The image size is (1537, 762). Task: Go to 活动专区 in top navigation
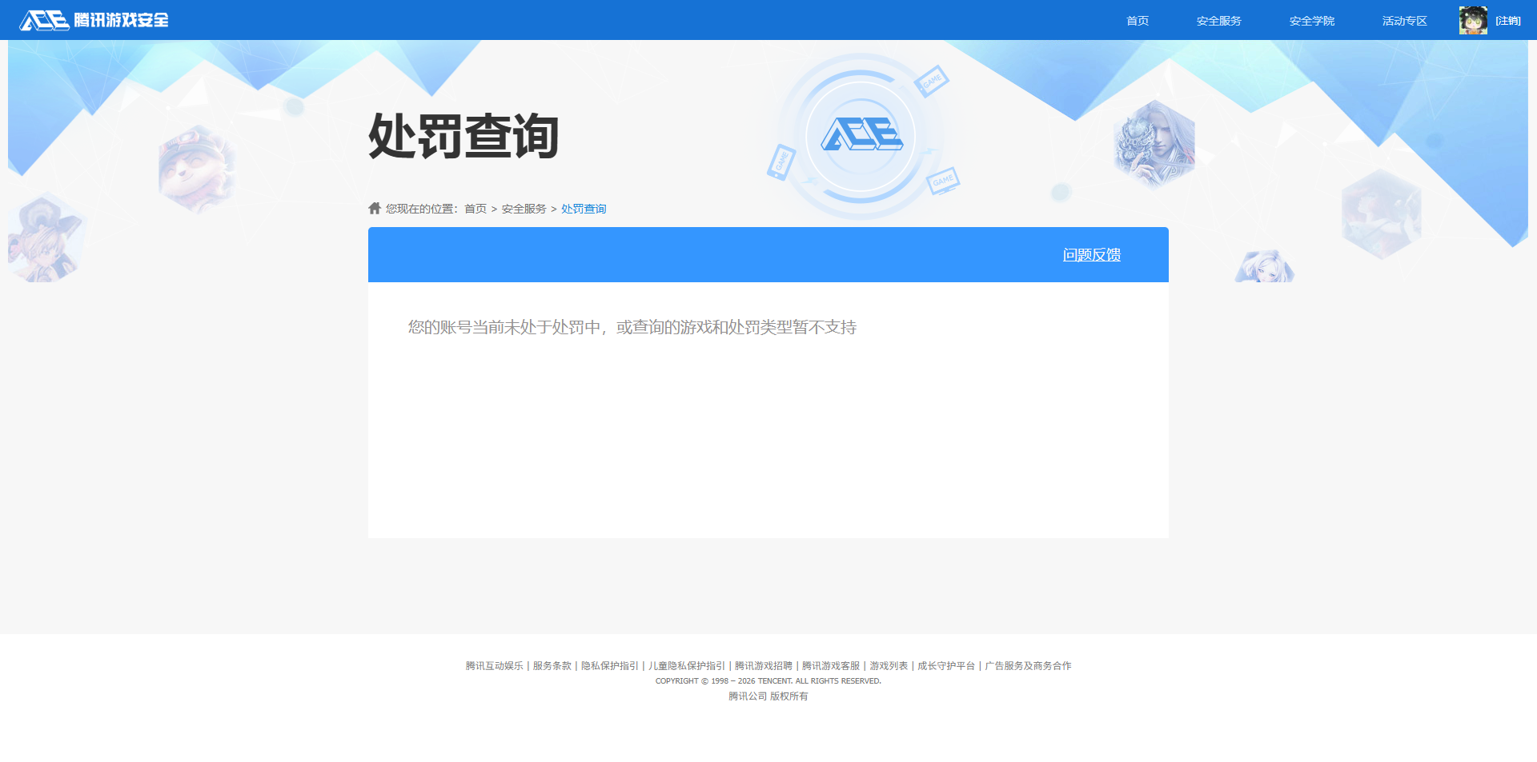(x=1404, y=21)
